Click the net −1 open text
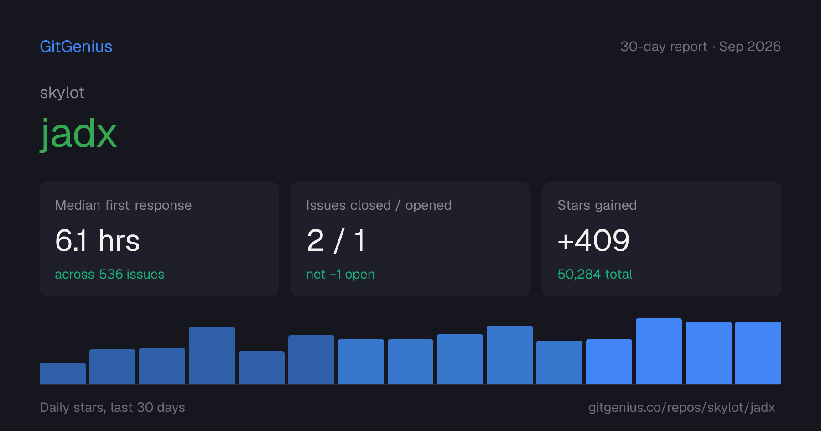 point(340,274)
